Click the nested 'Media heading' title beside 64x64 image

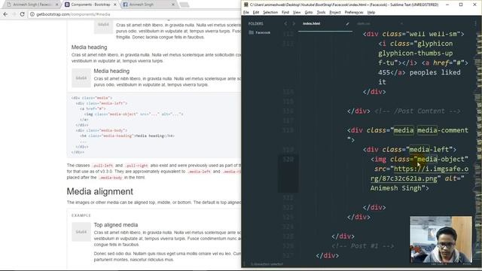[x=111, y=71]
